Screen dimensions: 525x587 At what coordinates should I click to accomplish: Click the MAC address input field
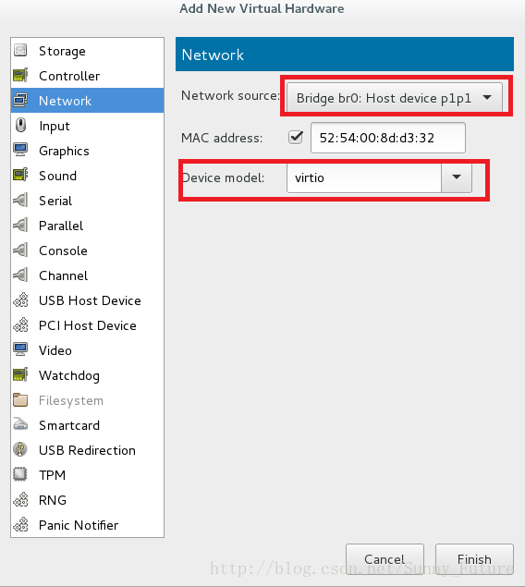pyautogui.click(x=388, y=138)
